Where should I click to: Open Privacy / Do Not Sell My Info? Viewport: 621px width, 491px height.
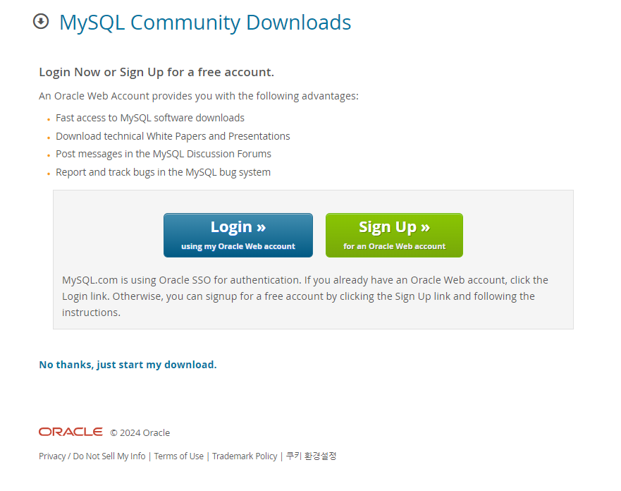pos(92,456)
